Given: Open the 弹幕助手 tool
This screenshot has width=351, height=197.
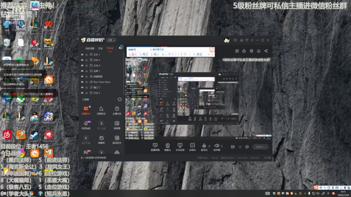Looking at the screenshot, I should click(86, 110).
